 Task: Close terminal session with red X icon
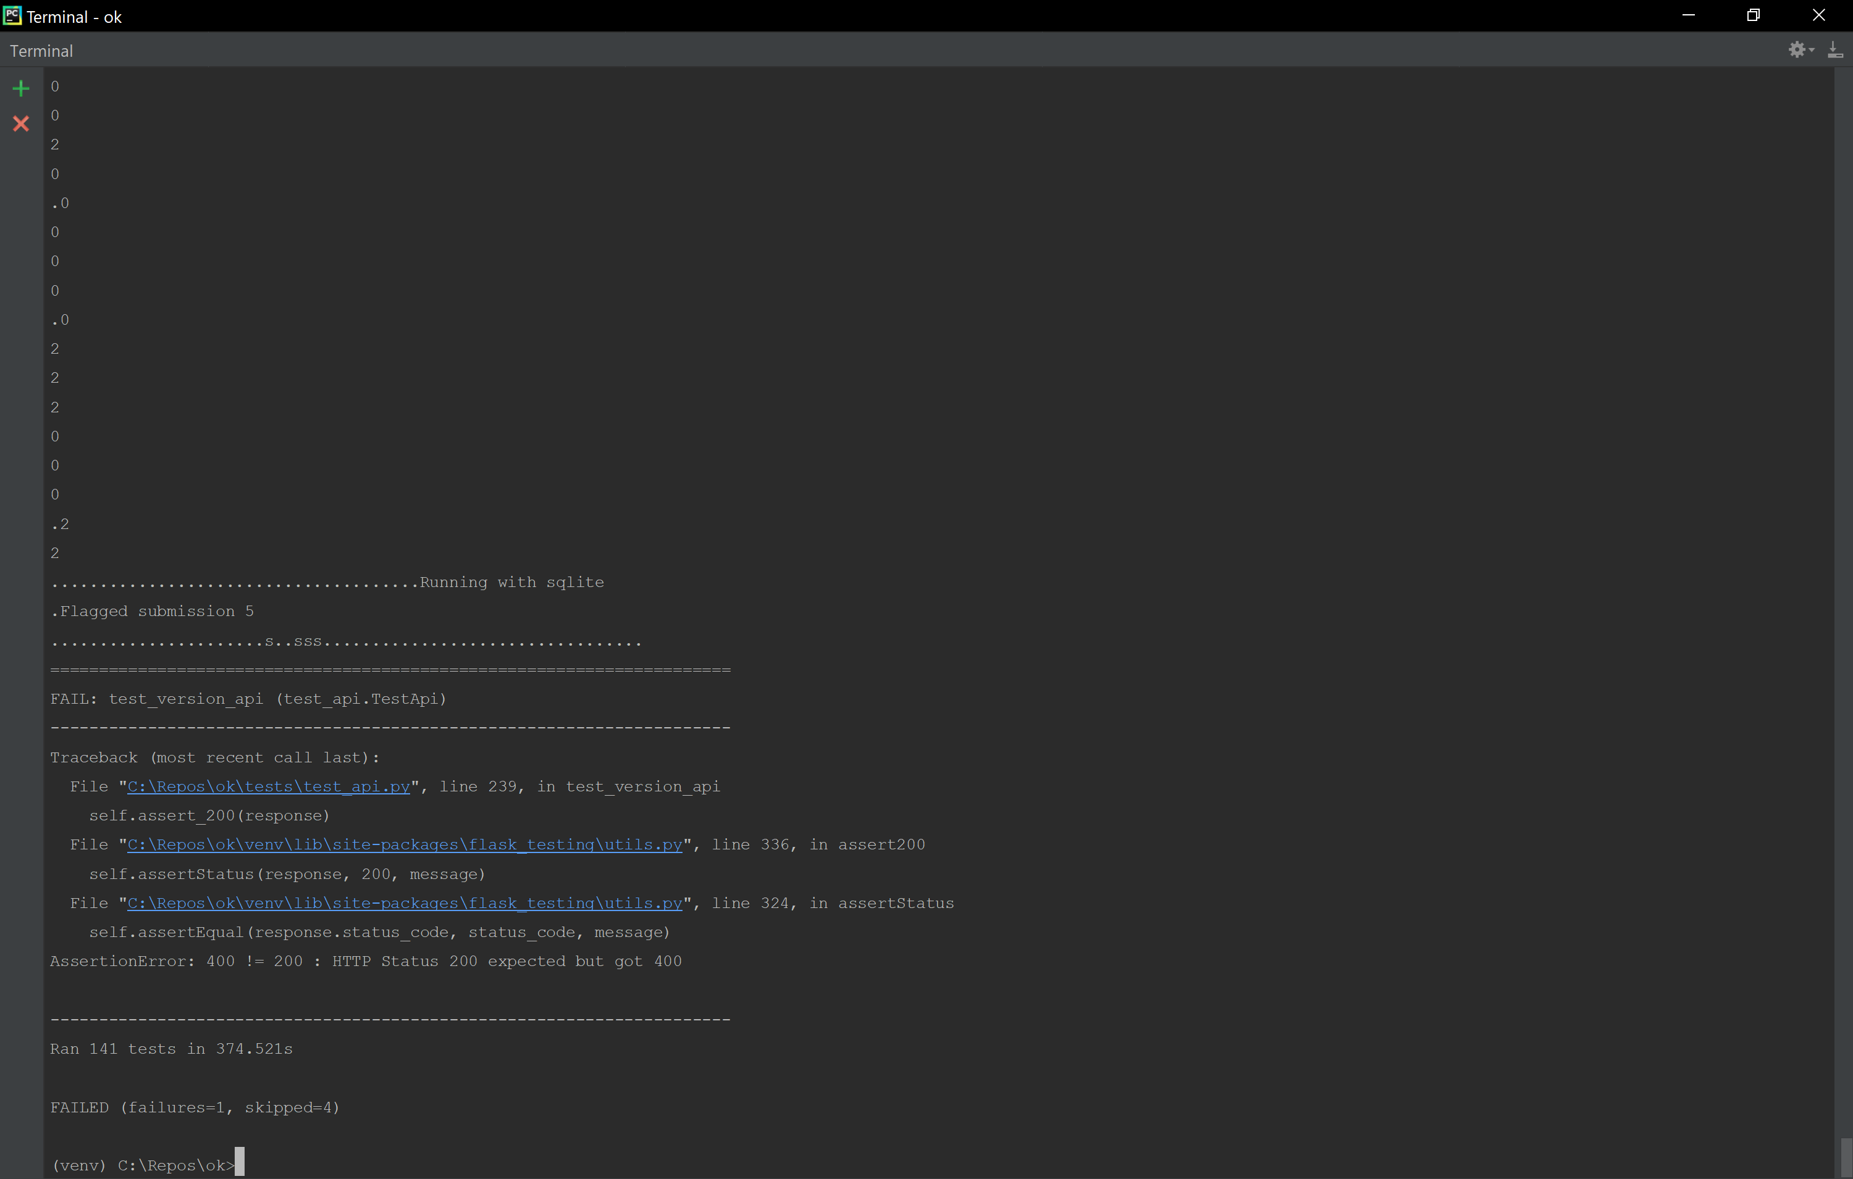pos(21,123)
